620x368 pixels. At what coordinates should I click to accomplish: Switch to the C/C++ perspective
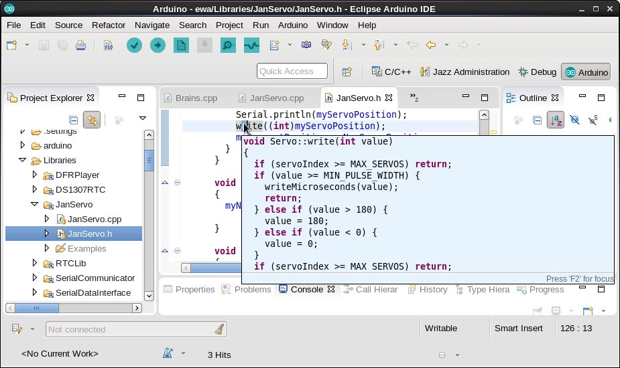pos(391,72)
